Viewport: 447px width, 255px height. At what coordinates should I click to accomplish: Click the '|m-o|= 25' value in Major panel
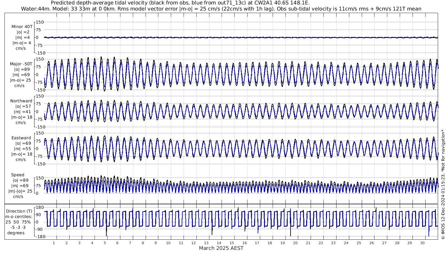tap(20, 80)
